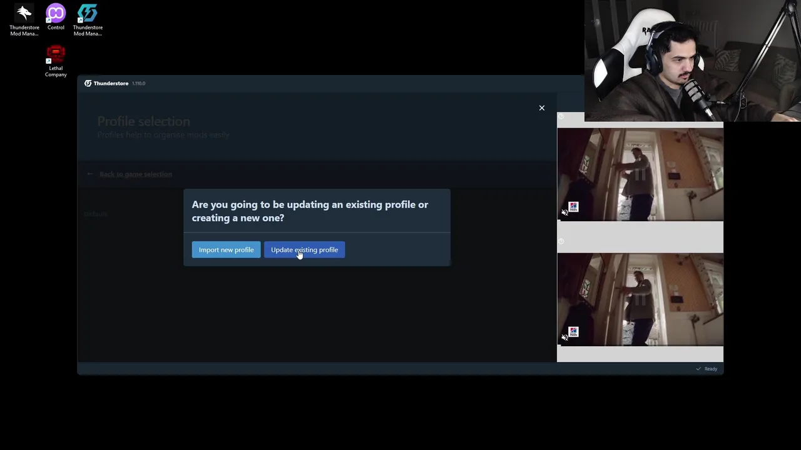Click the Import new profile button
The width and height of the screenshot is (801, 450).
pyautogui.click(x=226, y=250)
